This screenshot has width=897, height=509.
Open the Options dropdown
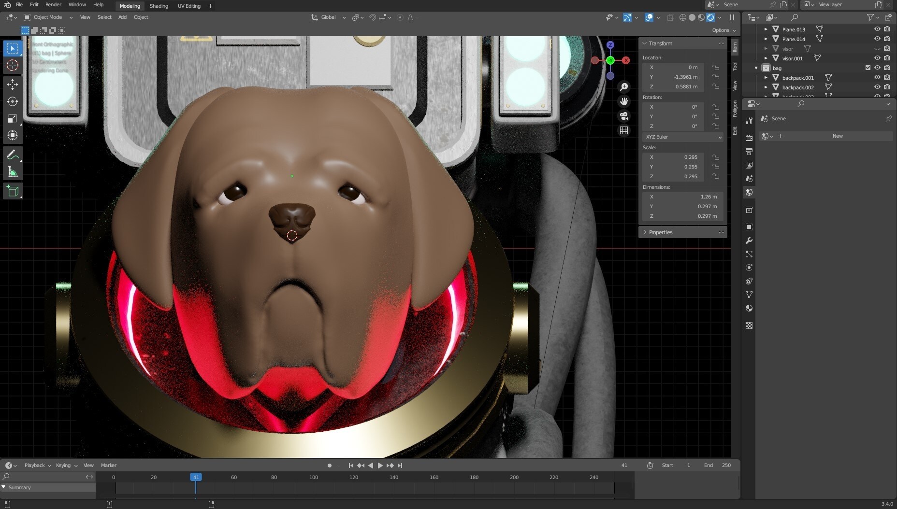pyautogui.click(x=723, y=30)
